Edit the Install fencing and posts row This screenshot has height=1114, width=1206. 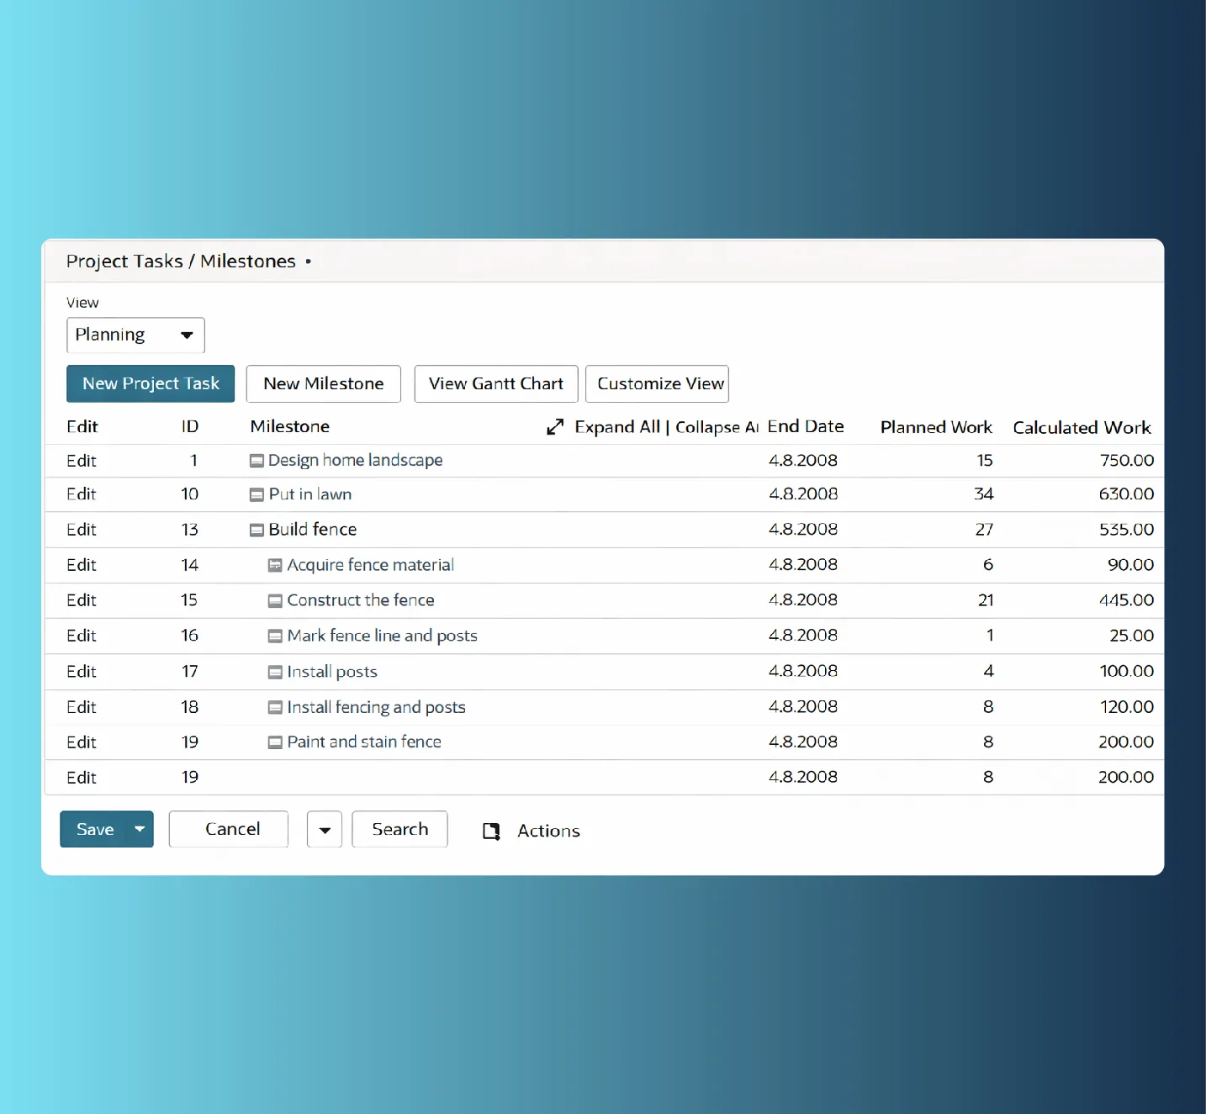pyautogui.click(x=82, y=707)
